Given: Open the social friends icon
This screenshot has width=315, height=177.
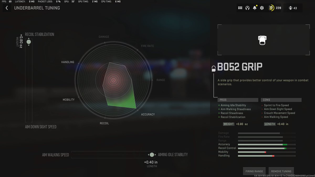Looking at the screenshot, I should (x=291, y=8).
